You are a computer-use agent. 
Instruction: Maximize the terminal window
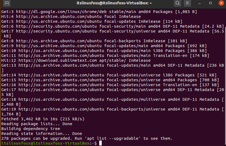click(x=210, y=3)
